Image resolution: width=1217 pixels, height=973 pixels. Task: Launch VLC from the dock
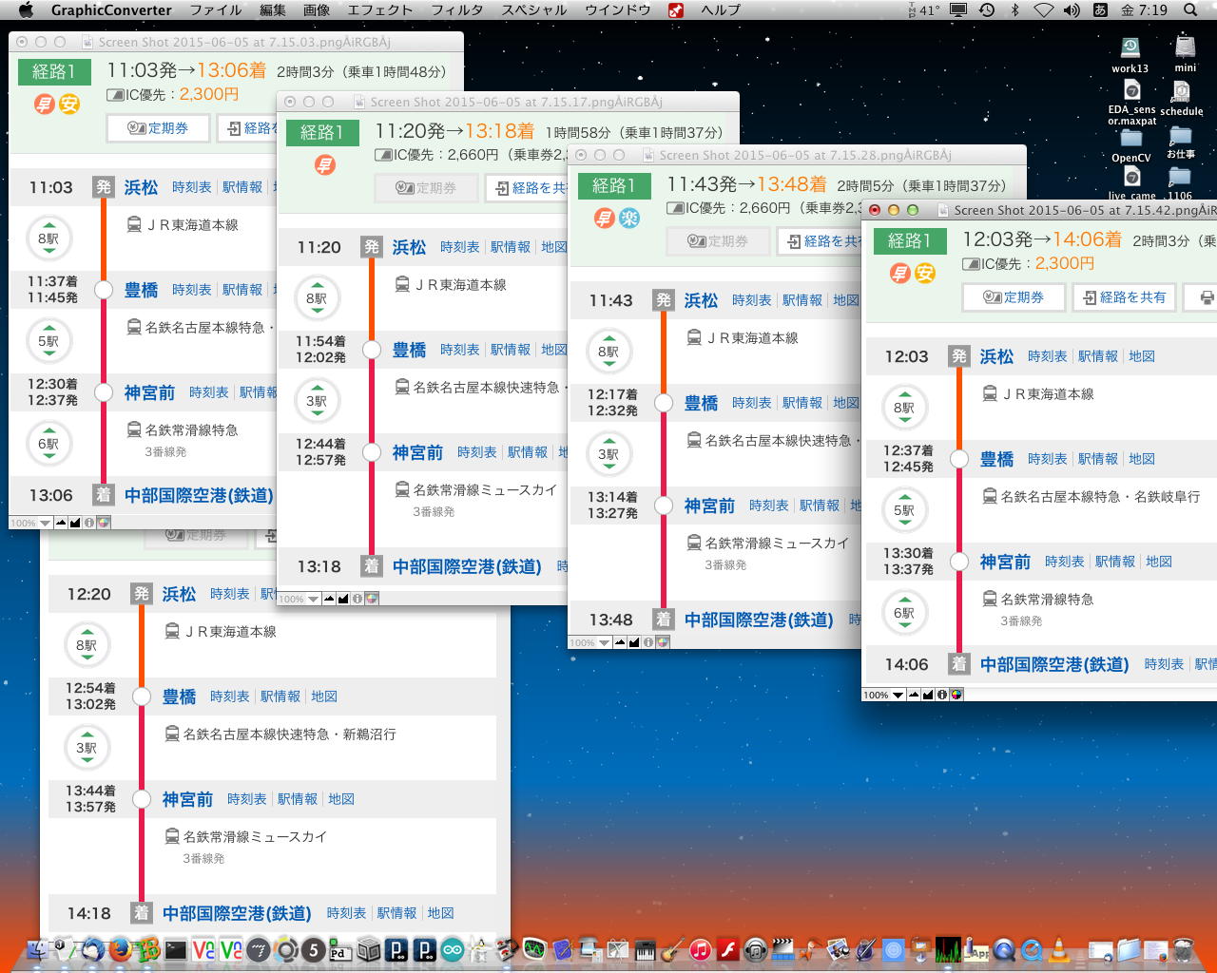[x=1058, y=949]
